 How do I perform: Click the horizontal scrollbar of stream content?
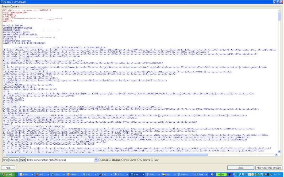[x=106, y=155]
